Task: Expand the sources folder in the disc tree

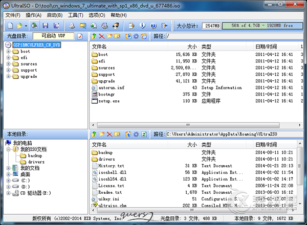Action: pyautogui.click(x=8, y=64)
